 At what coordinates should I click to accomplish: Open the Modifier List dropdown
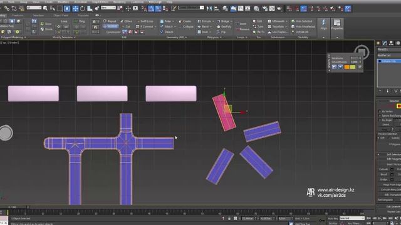[388, 56]
